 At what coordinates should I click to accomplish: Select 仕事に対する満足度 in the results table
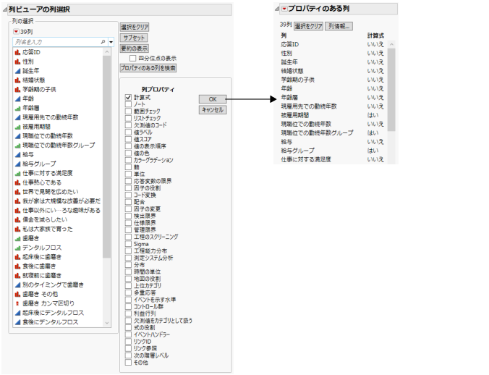306,159
